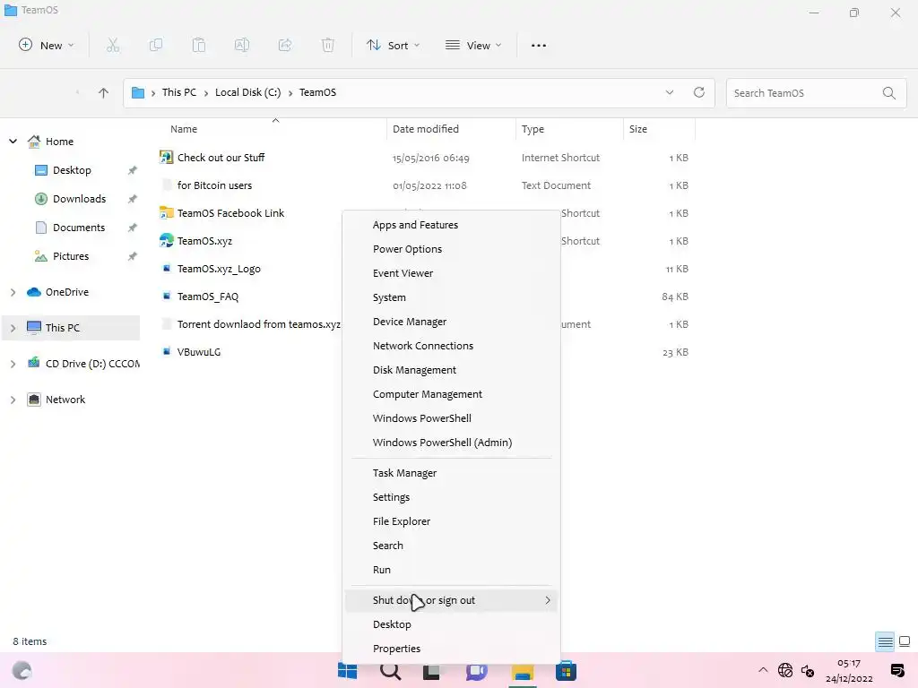918x688 pixels.
Task: Click the Share icon in toolbar
Action: coord(285,45)
